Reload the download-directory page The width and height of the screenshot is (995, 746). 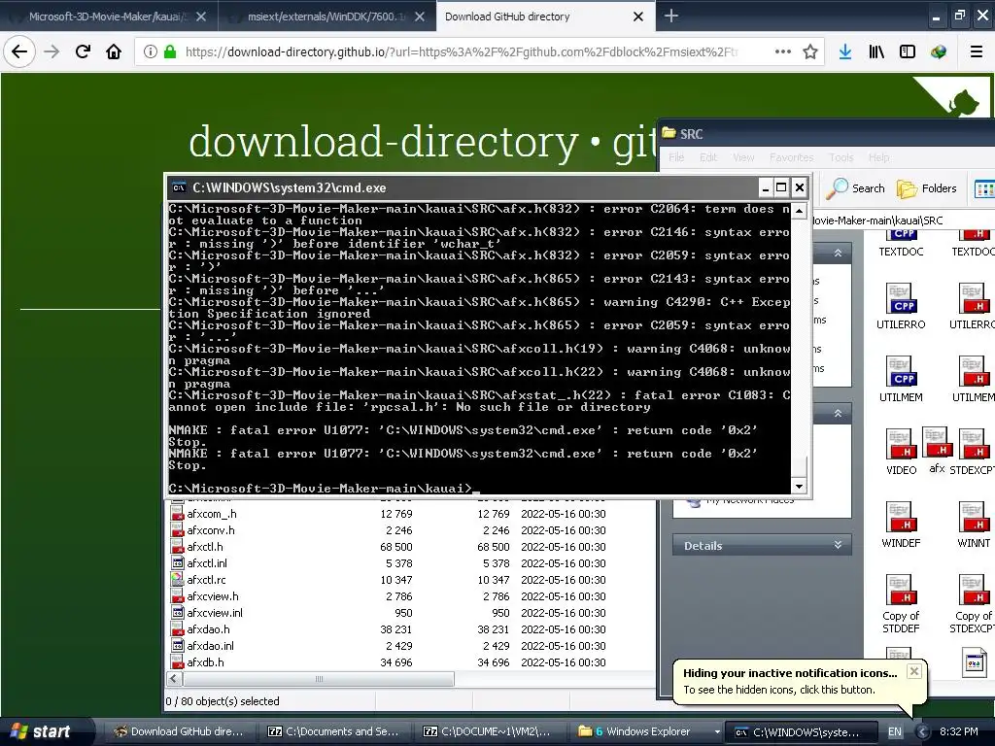(x=83, y=51)
